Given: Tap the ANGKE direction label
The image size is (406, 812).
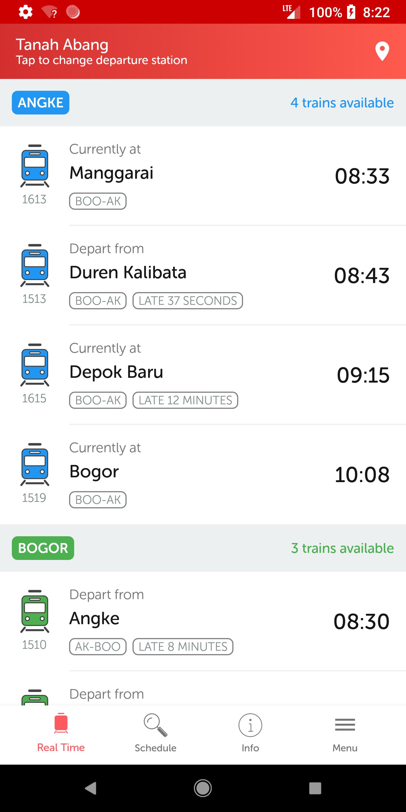Looking at the screenshot, I should tap(41, 103).
